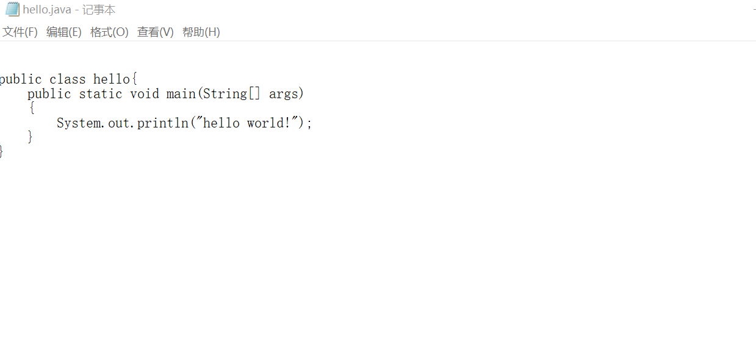756x347 pixels.
Task: Open the 编辑(E) menu
Action: click(x=64, y=32)
